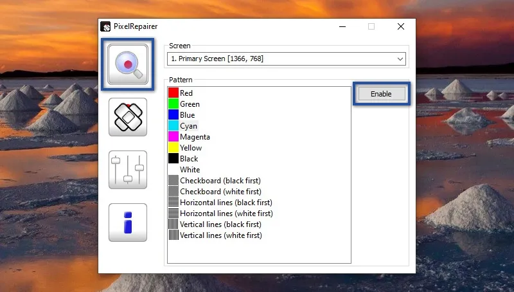The image size is (514, 292).
Task: Choose Horizontal lines (white first) pattern
Action: click(221, 214)
